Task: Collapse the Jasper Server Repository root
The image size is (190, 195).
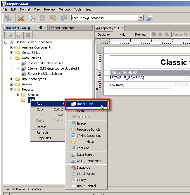Action: click(6, 42)
